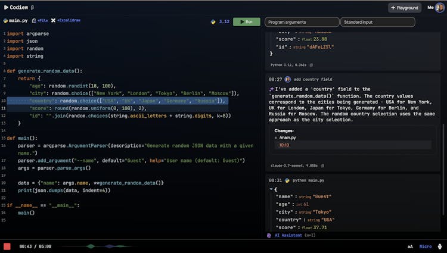Click the "id" : "dAFoLZSl" output row
447x253 pixels.
tap(305, 47)
